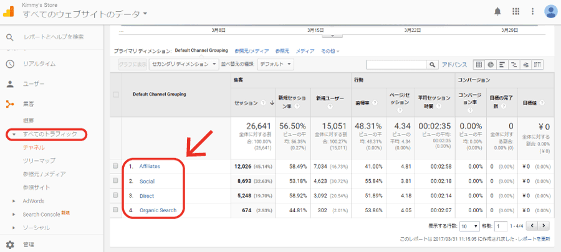
Task: Open the Affiliates channel link
Action: 150,166
